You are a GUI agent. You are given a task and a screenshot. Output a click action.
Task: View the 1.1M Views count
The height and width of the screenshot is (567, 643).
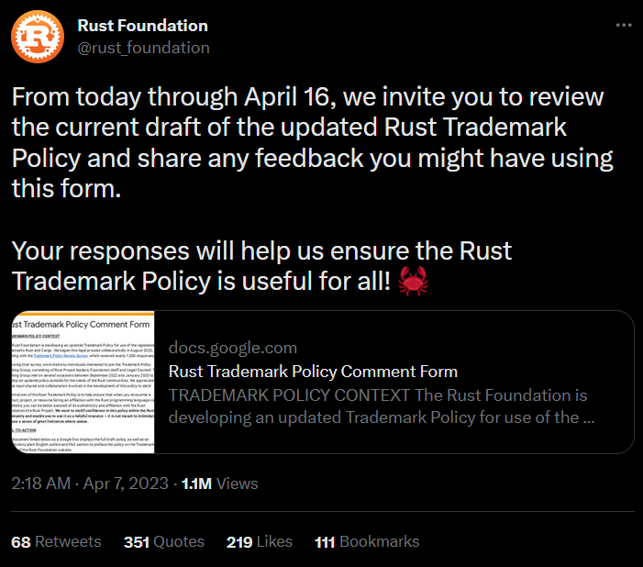[220, 483]
